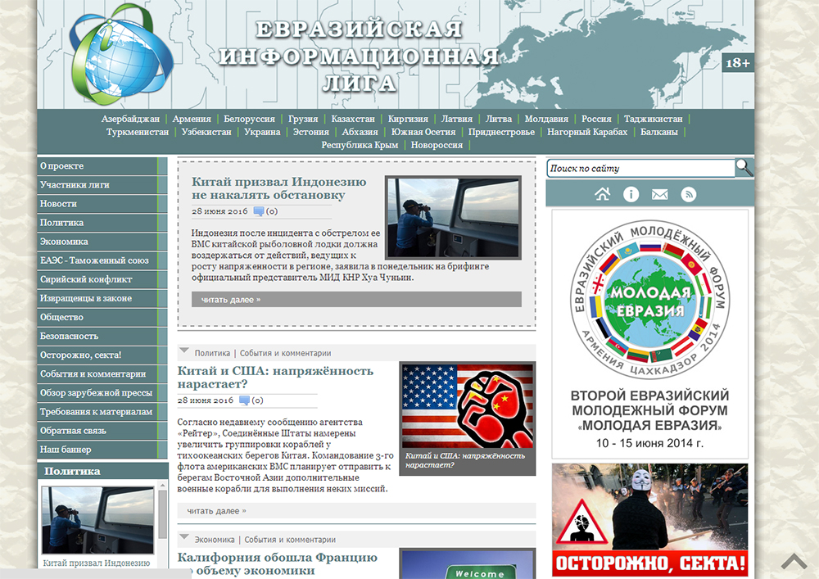Open comments bubble on Indonesia article
Screen dimensions: 819x579
coord(259,211)
